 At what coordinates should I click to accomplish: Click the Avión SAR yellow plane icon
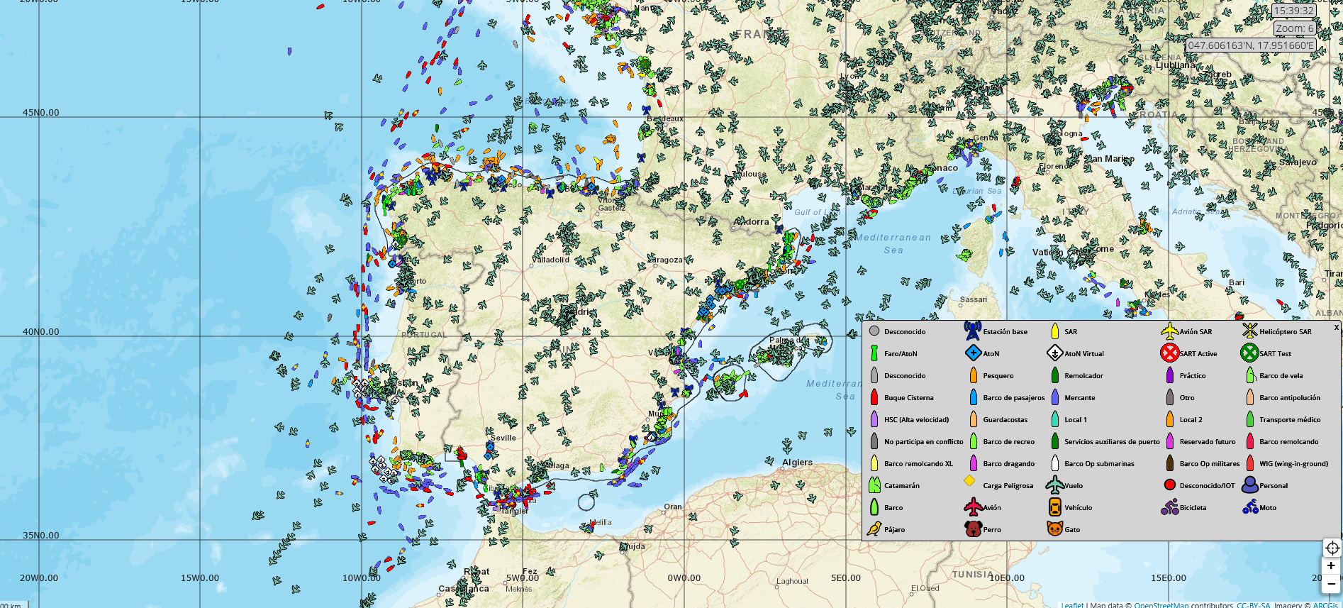point(1169,331)
